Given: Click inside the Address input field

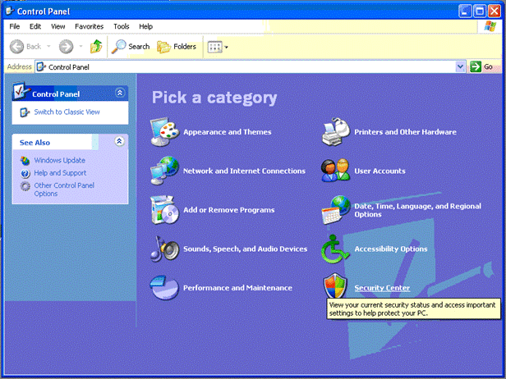Looking at the screenshot, I should click(251, 66).
